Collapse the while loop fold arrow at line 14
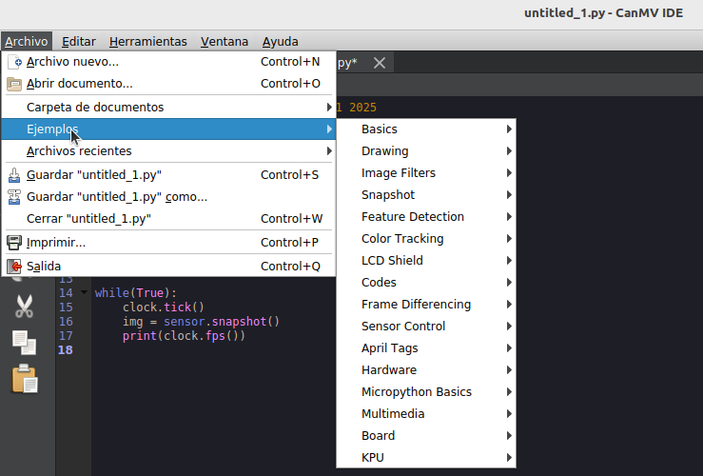The width and height of the screenshot is (703, 476). [x=84, y=292]
